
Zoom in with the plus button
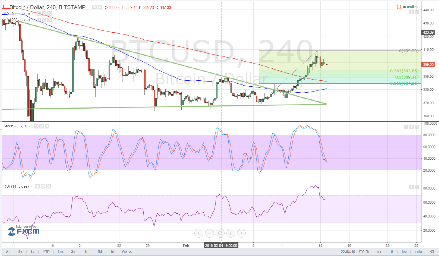pyautogui.click(x=231, y=233)
